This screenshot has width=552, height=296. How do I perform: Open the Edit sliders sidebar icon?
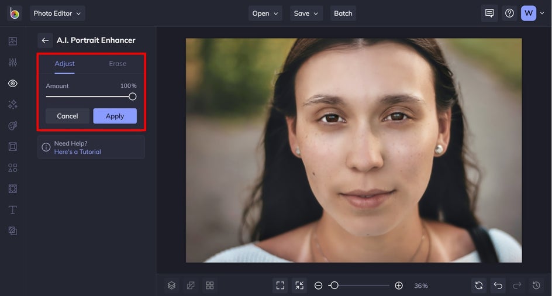(x=13, y=63)
